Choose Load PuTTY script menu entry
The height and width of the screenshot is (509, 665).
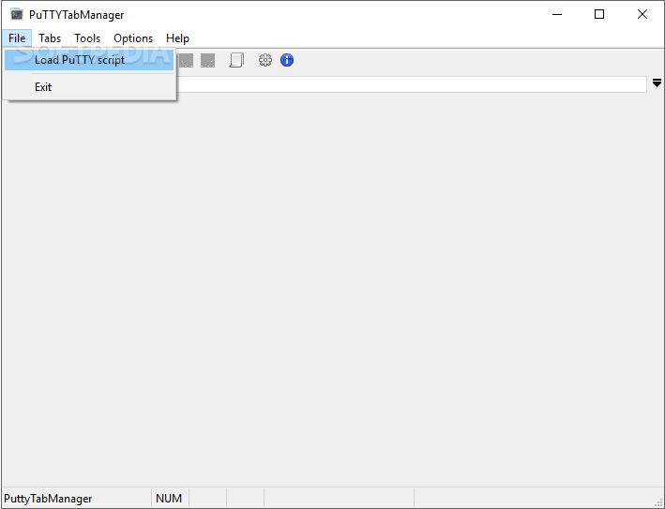point(89,60)
